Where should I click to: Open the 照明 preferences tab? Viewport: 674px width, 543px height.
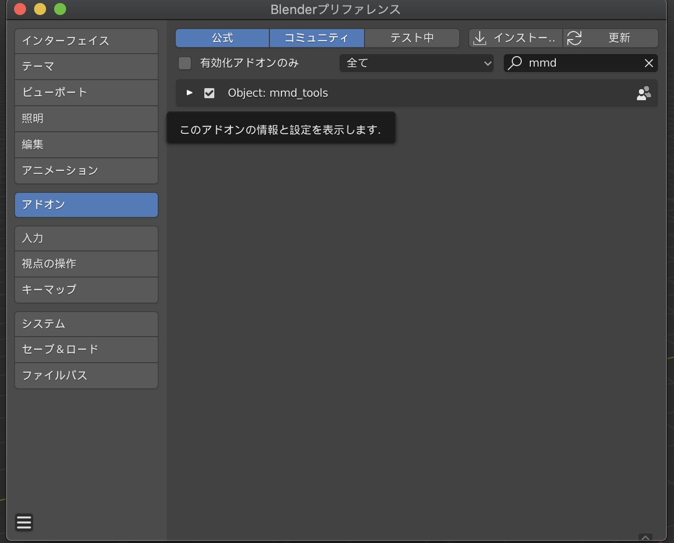87,119
